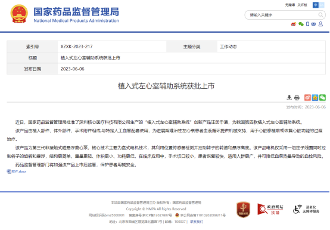Click the 无障碍 accessibility link
330x230 pixels.
290,5
